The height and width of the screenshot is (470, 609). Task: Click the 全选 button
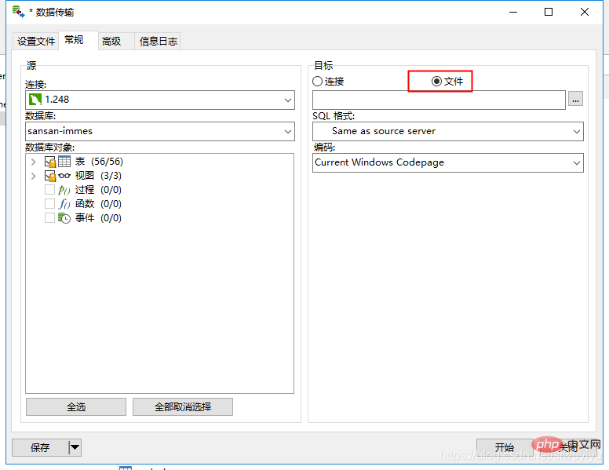[76, 406]
